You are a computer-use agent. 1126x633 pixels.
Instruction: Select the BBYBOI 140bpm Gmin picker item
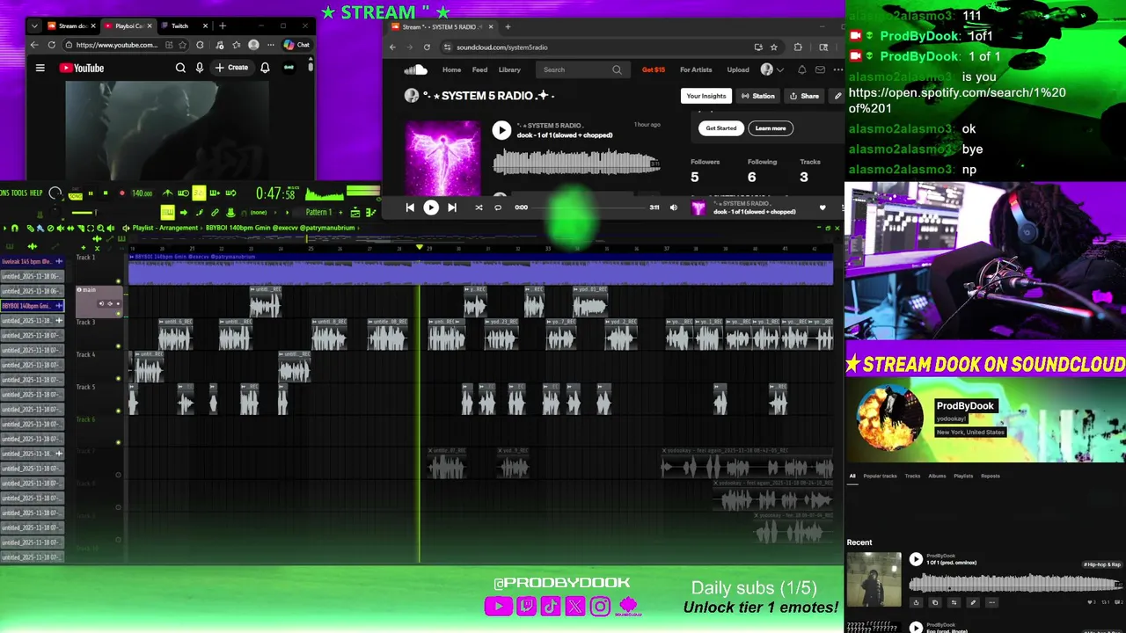(x=32, y=306)
